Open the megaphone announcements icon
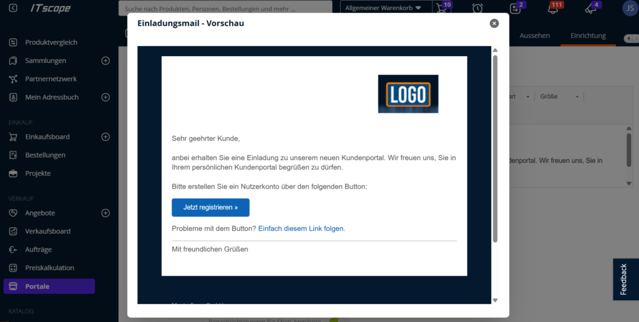This screenshot has height=322, width=639. [590, 9]
